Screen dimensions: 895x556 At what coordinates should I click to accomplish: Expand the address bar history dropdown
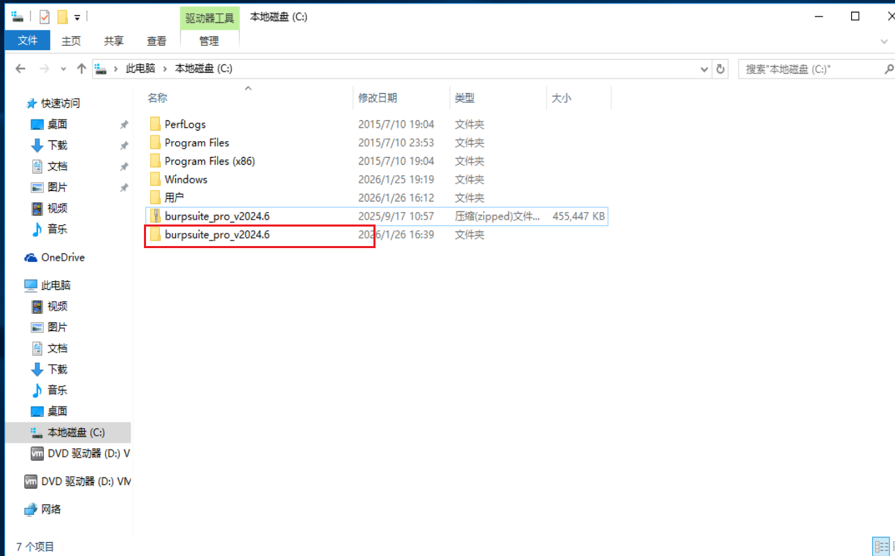click(x=704, y=69)
